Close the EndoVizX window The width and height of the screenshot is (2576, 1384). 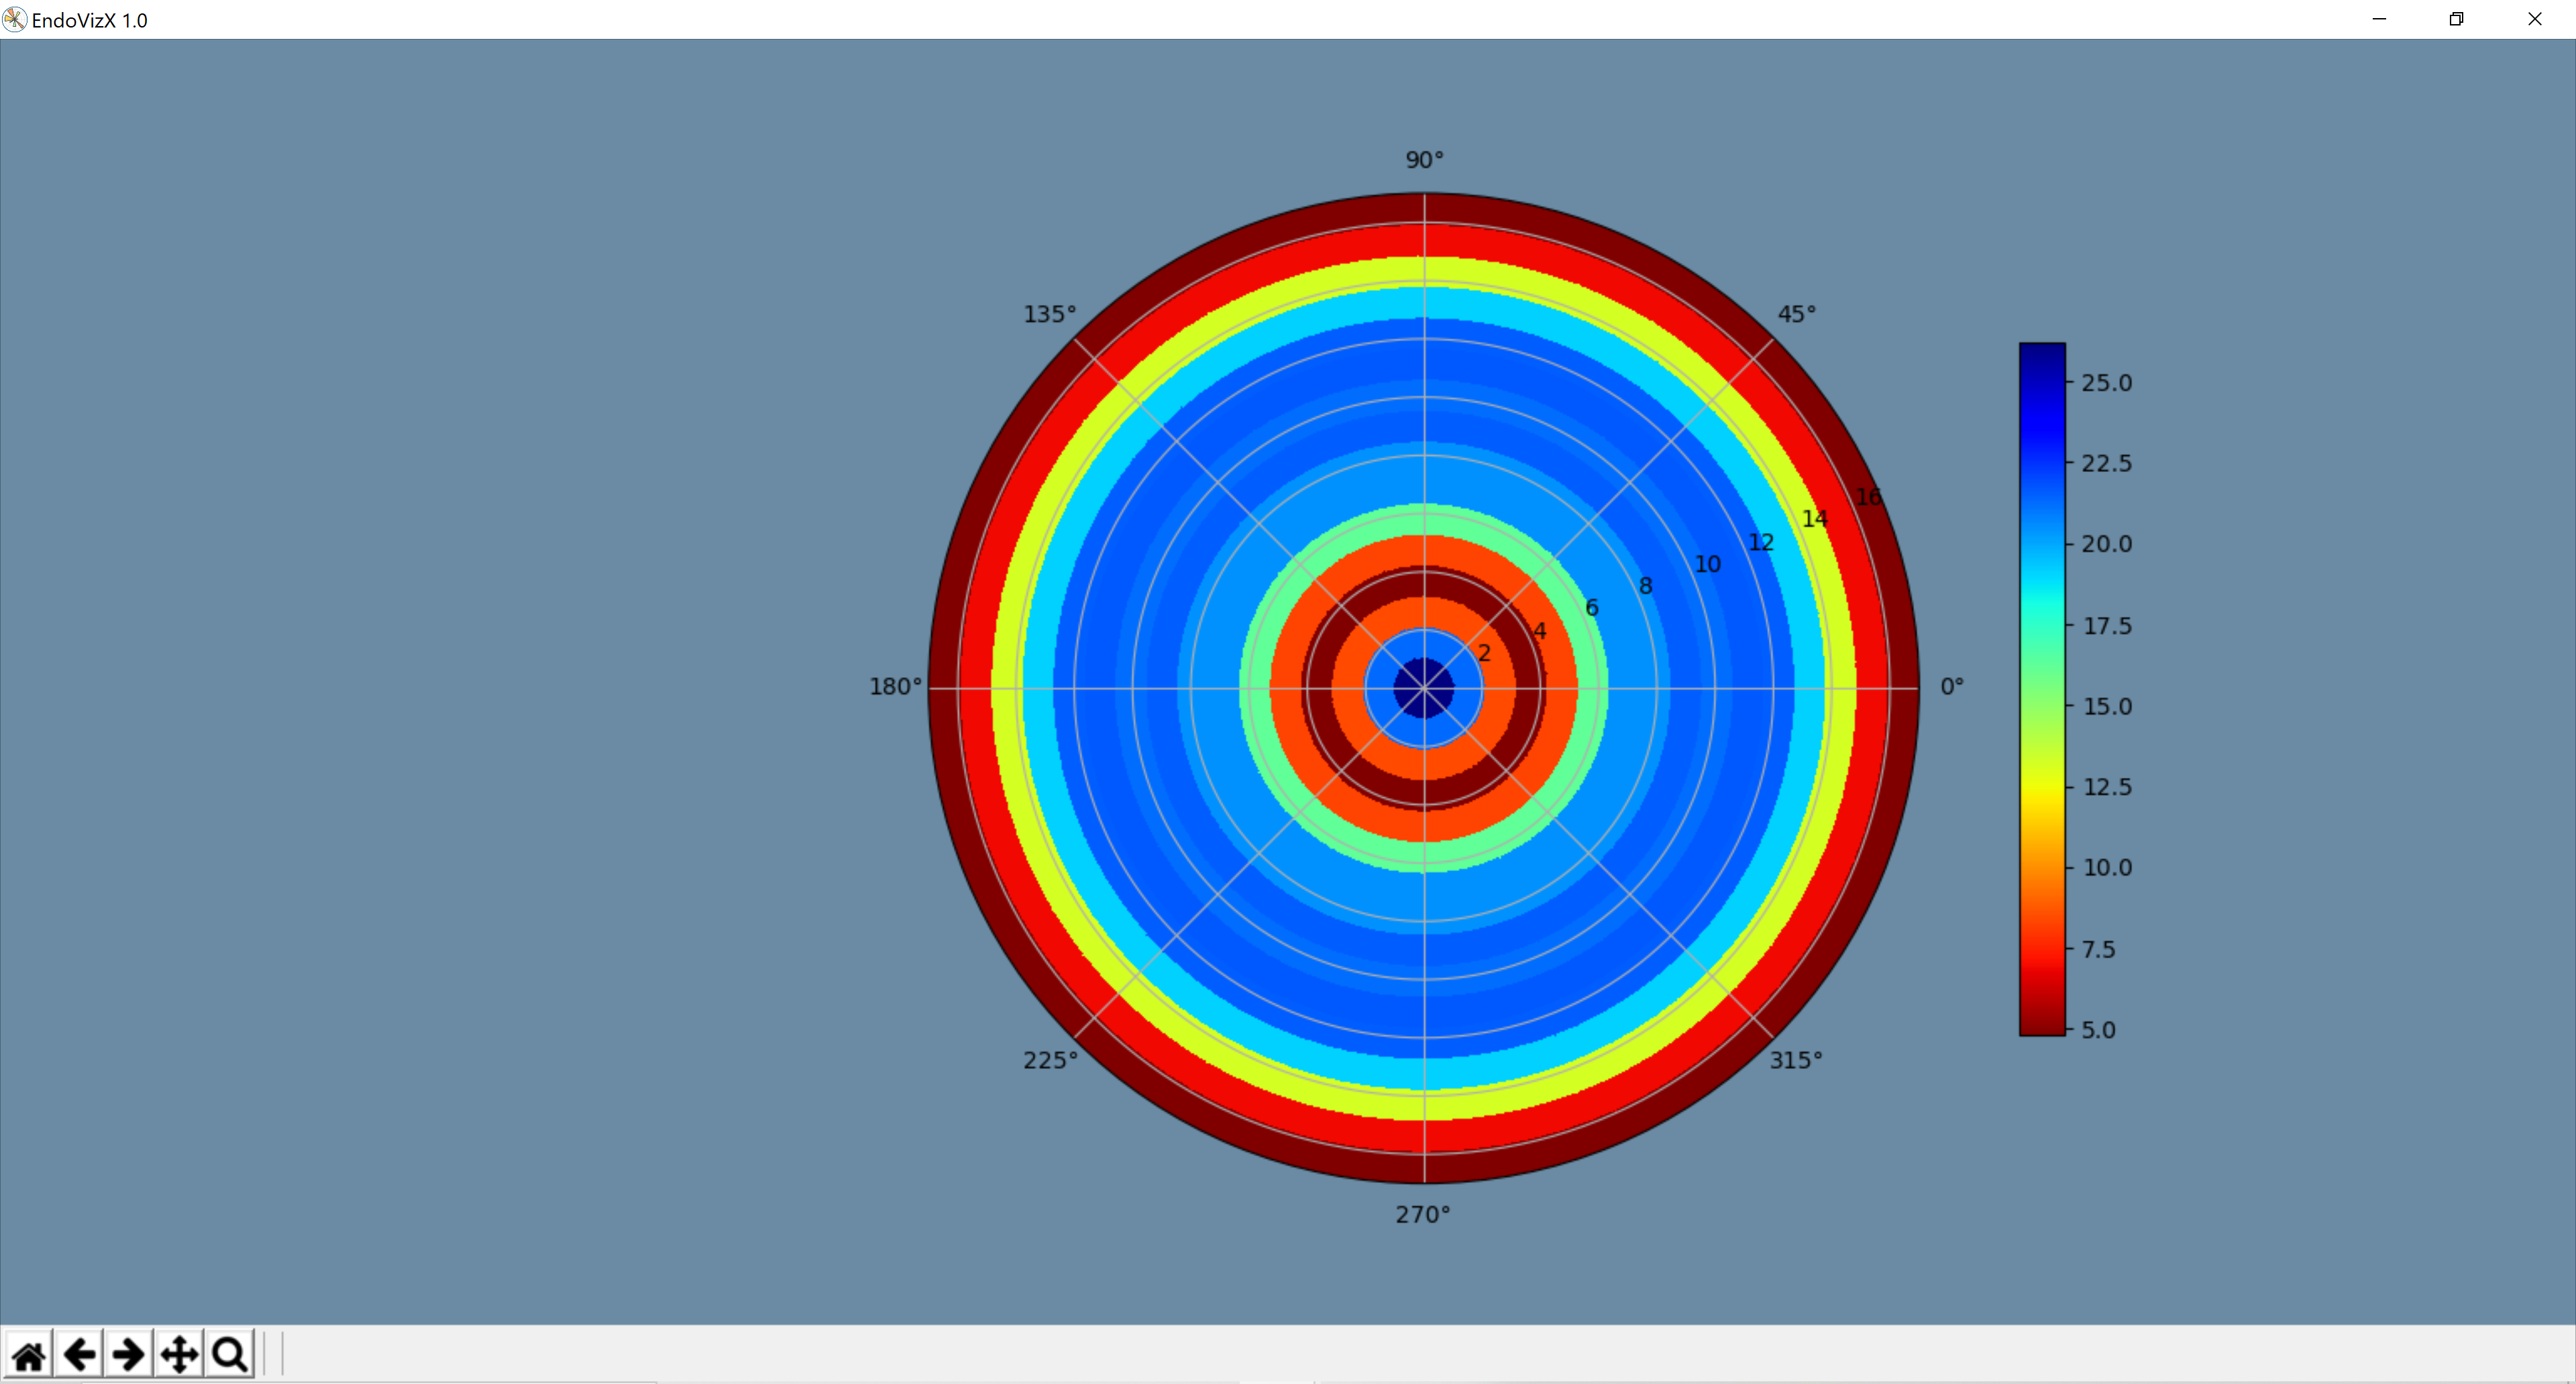click(x=2534, y=19)
